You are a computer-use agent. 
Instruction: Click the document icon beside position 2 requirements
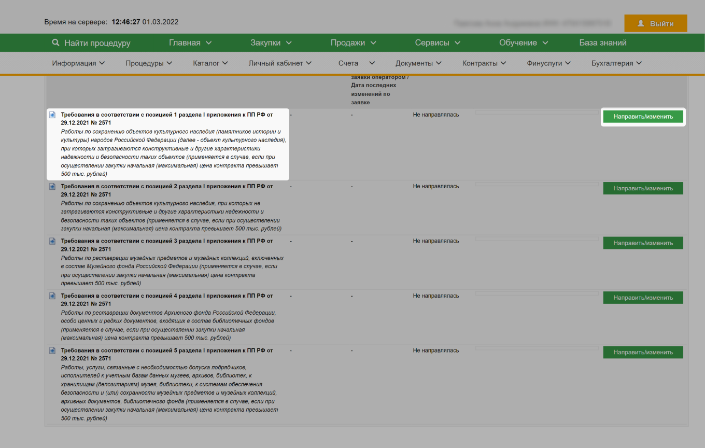tap(52, 186)
